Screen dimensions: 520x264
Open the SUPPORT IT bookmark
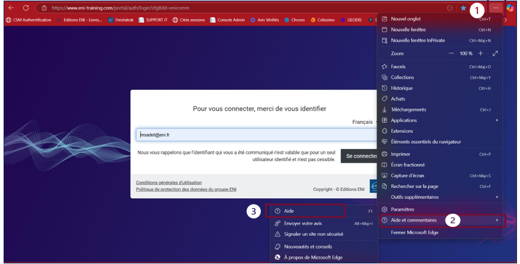[153, 20]
